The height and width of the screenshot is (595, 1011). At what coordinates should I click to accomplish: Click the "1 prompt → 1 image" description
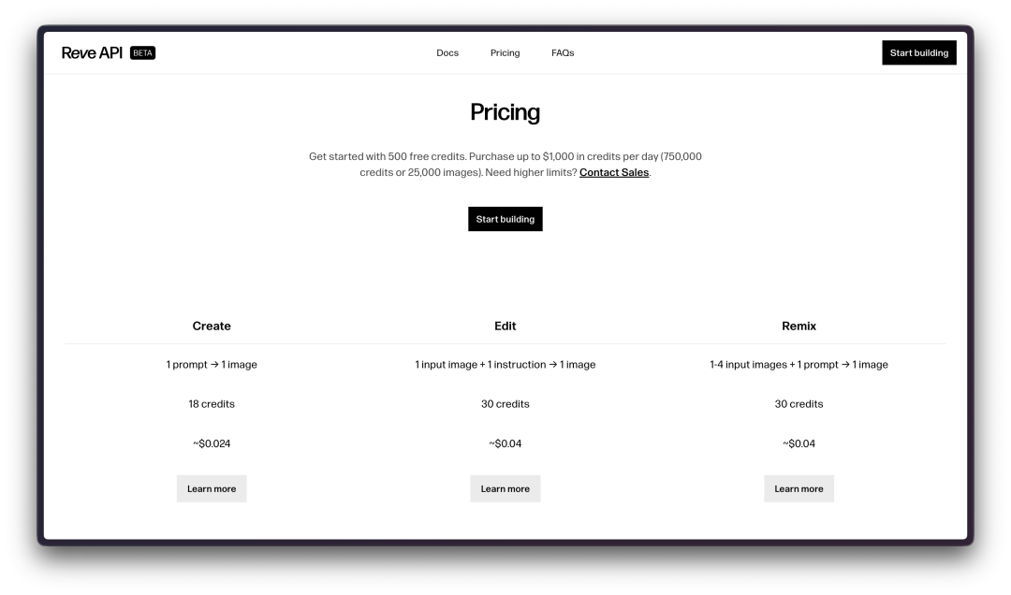point(212,365)
